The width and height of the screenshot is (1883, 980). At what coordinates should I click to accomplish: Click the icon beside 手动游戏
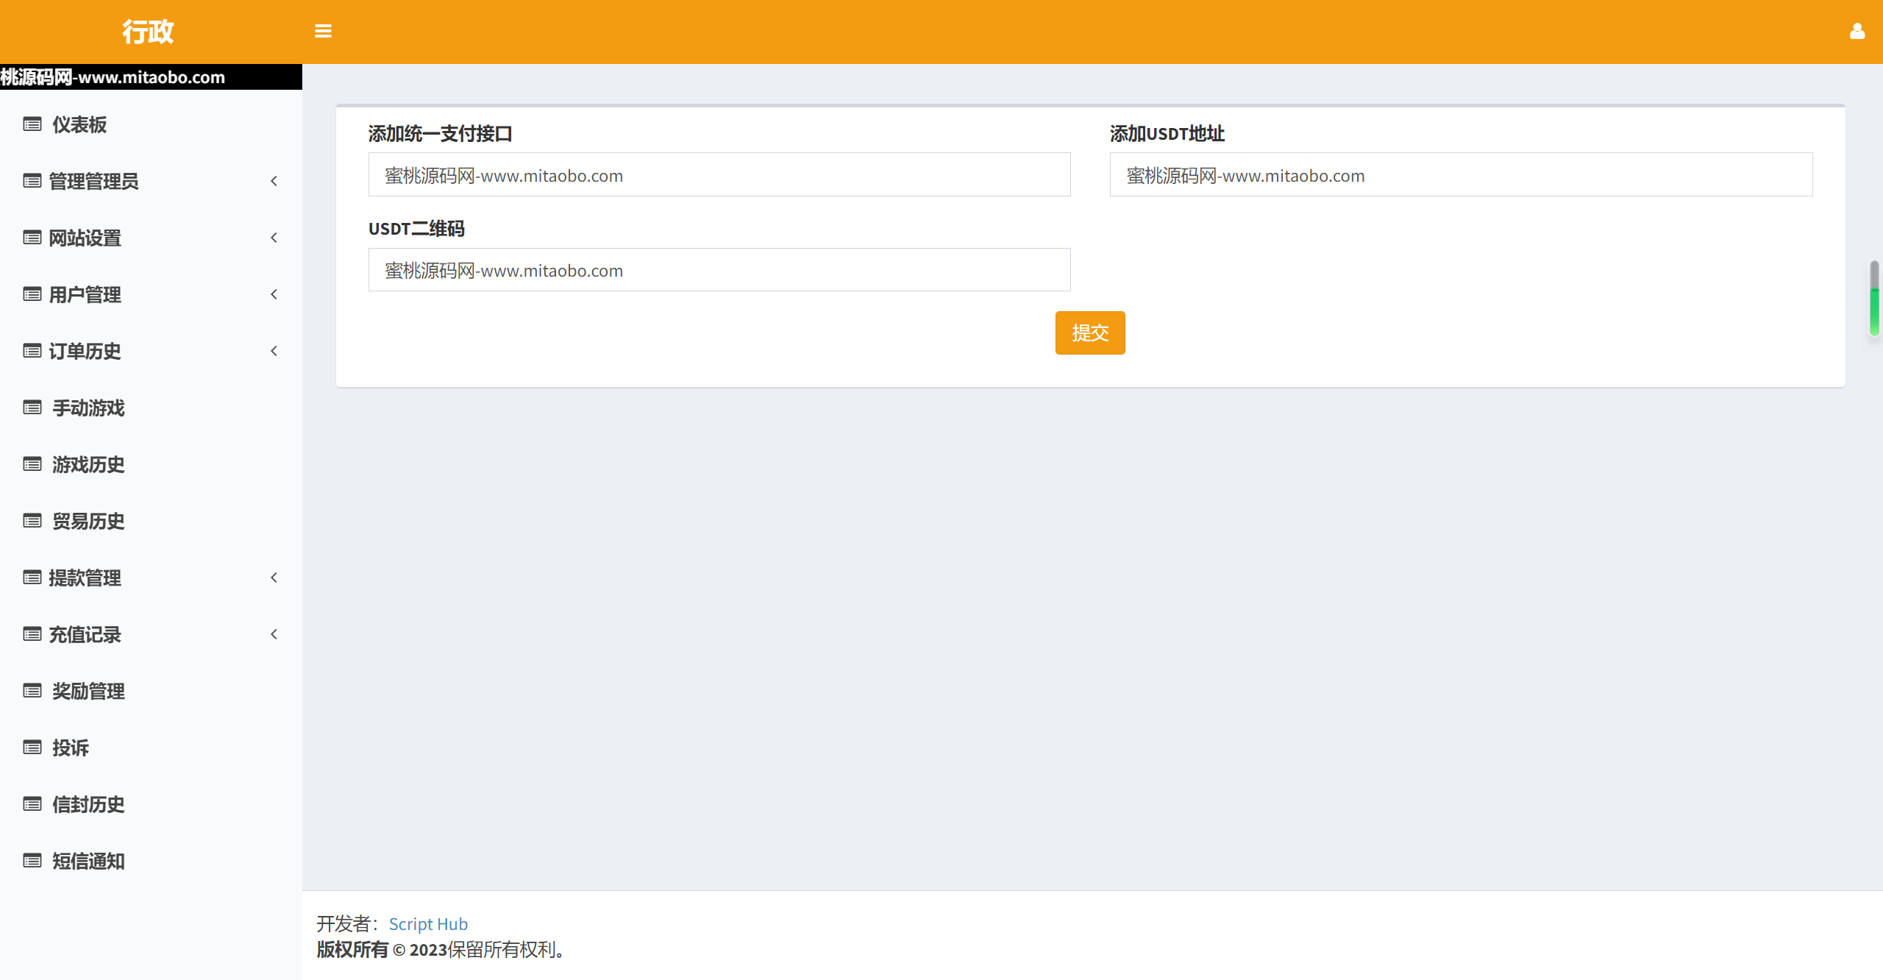click(32, 408)
